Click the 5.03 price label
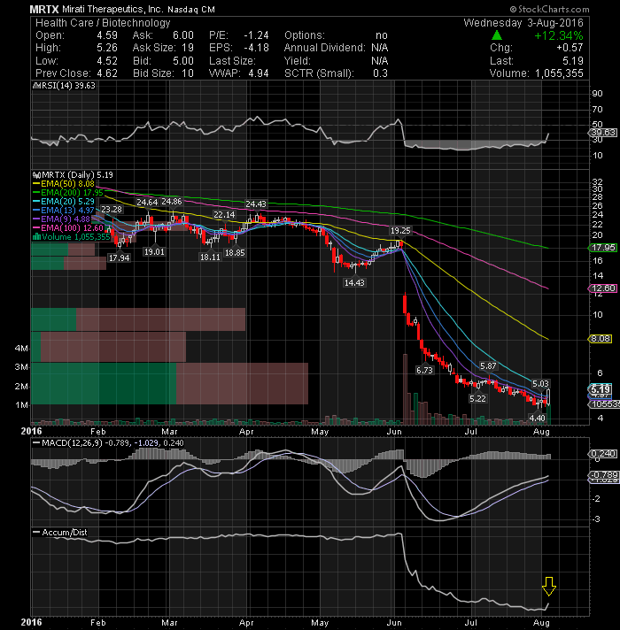The image size is (620, 630). click(541, 384)
